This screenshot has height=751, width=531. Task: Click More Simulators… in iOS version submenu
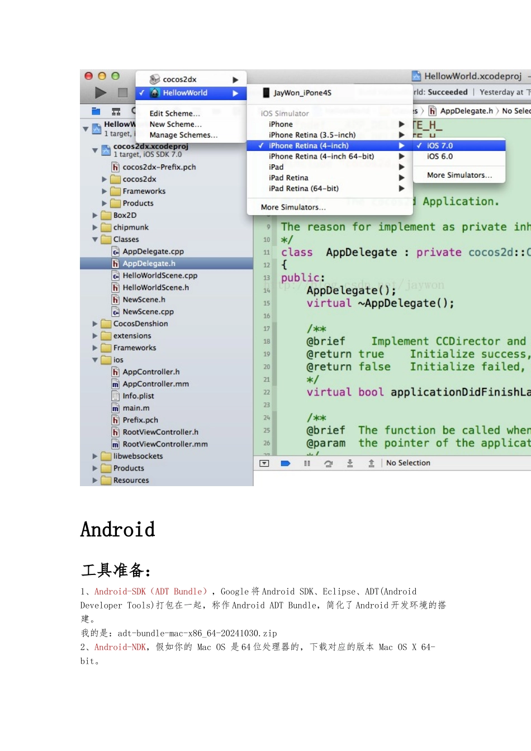point(459,175)
